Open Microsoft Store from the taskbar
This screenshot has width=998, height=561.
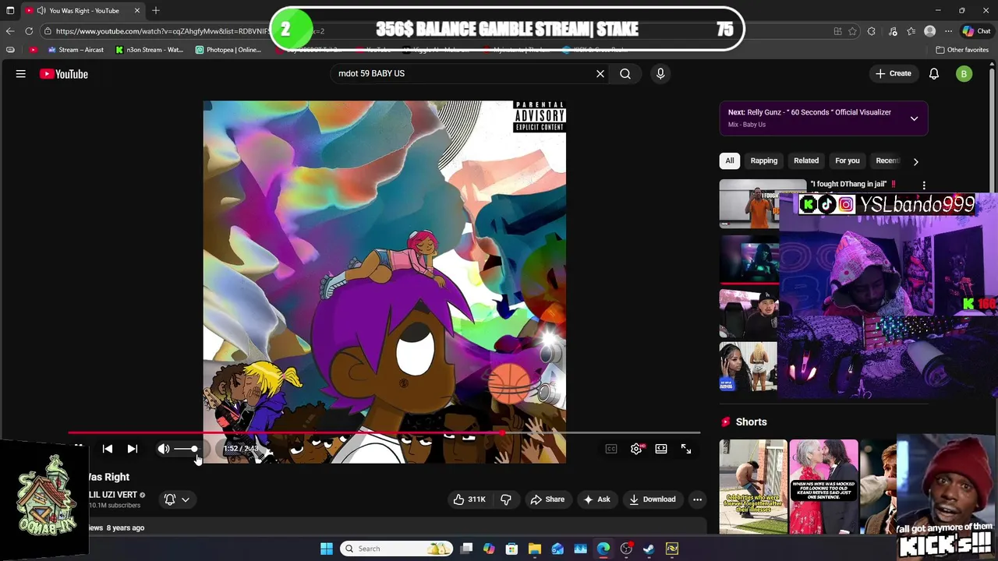pos(511,549)
